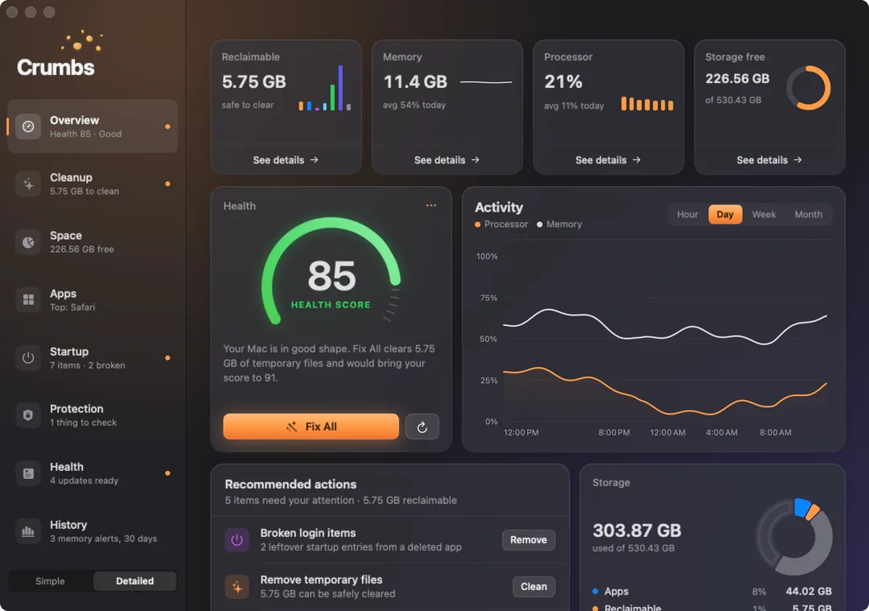
Task: Click Remove for Broken login items
Action: (529, 540)
